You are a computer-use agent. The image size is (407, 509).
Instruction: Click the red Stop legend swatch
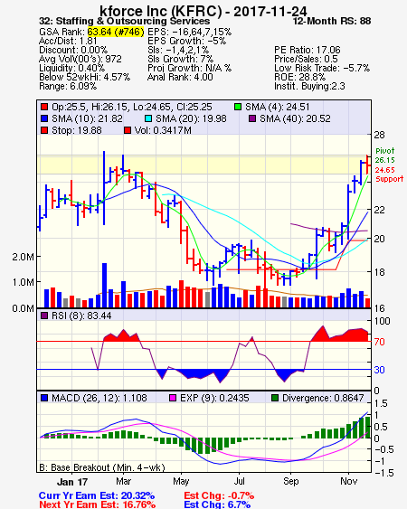click(x=44, y=130)
